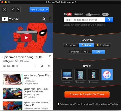Save to the Mac computer device

pos(67,75)
